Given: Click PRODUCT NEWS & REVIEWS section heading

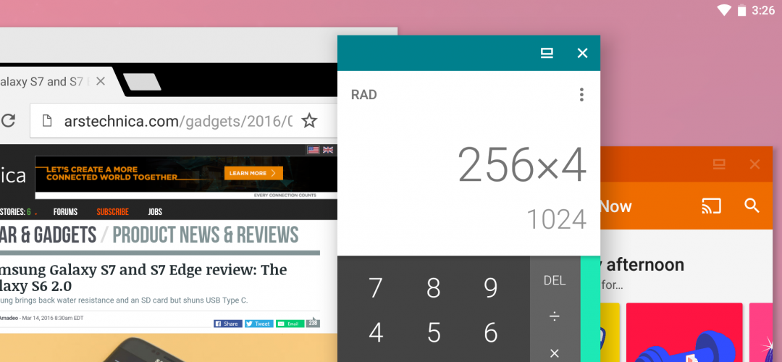Looking at the screenshot, I should click(x=206, y=235).
